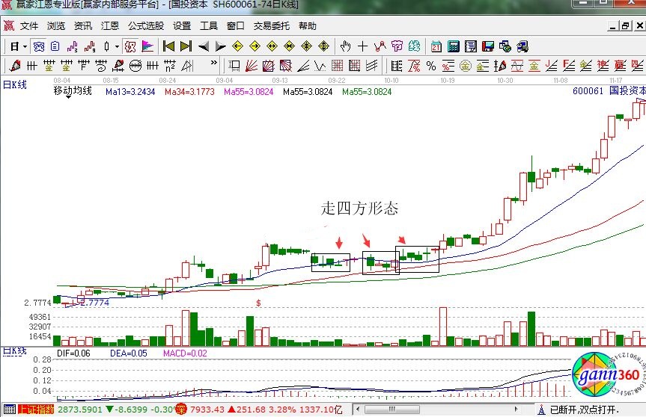Select the percent sign drawing tool

tap(431, 66)
